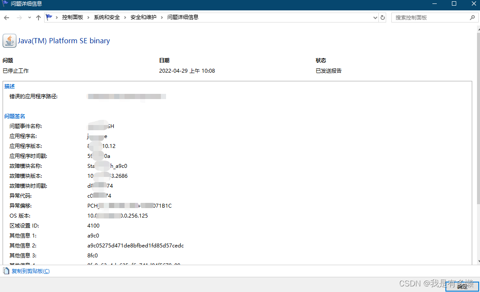
Task: Click the flag icon in address bar
Action: tap(49, 17)
